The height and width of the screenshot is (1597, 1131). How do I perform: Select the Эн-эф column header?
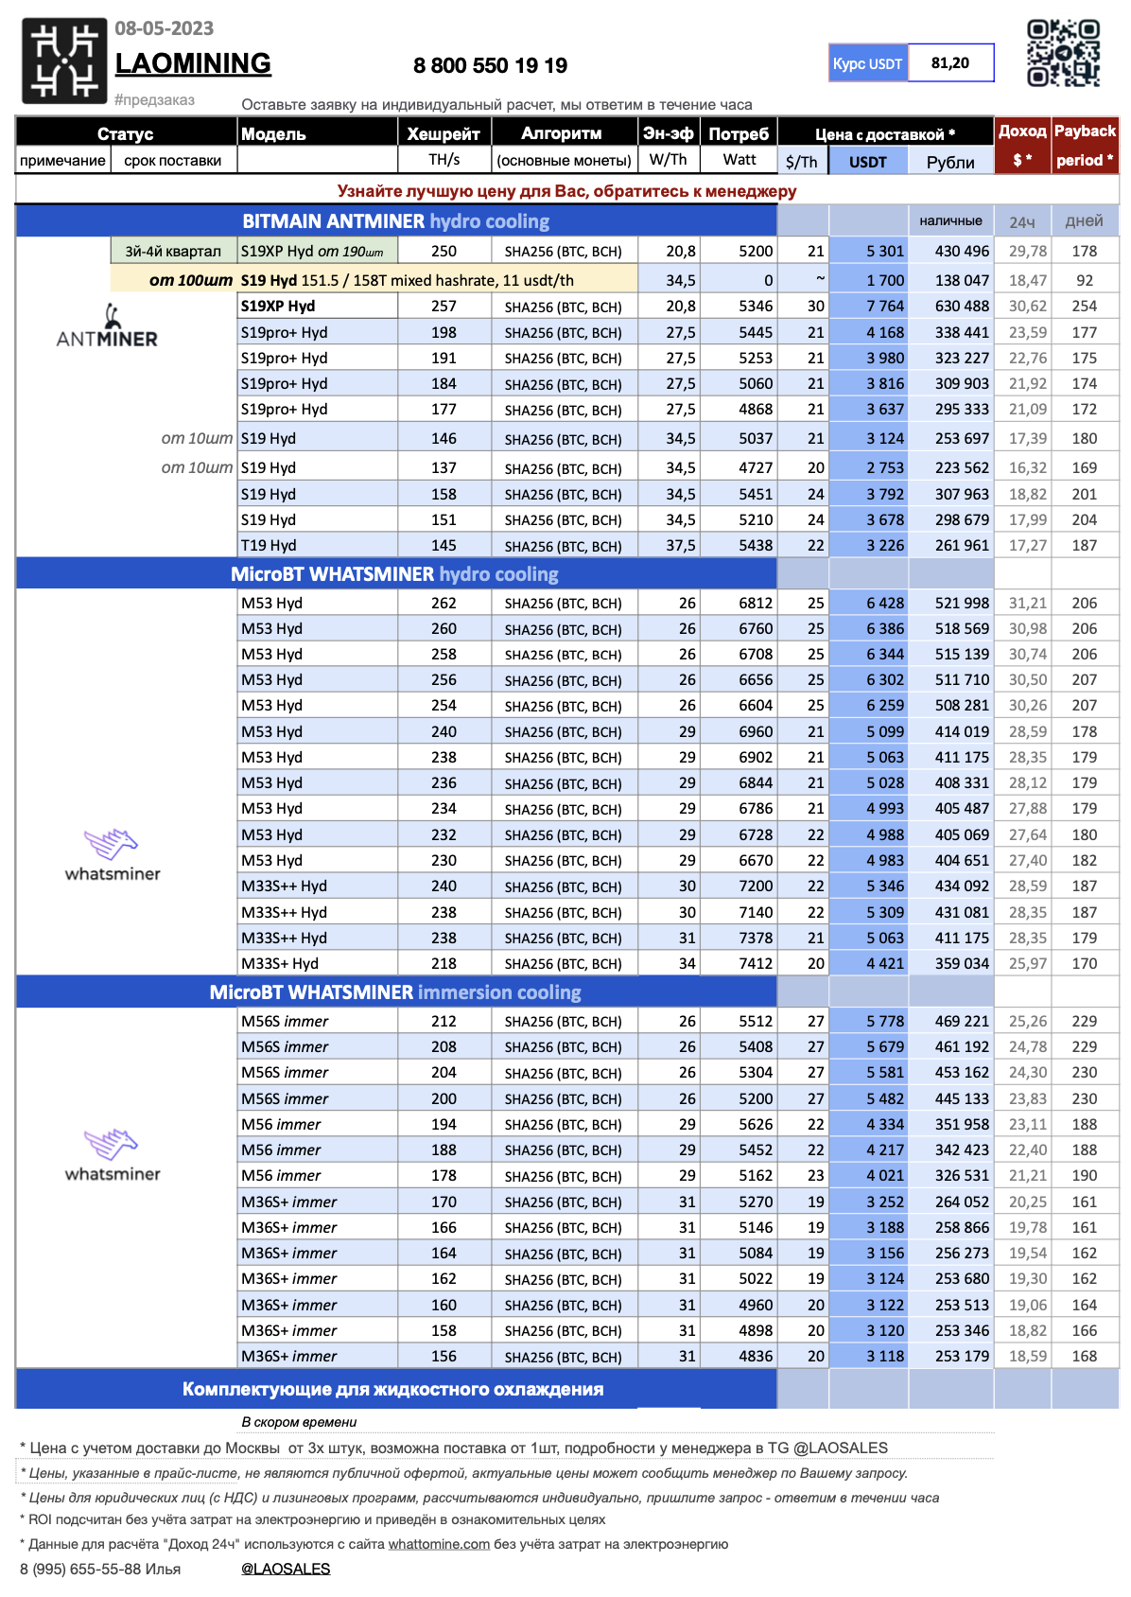point(669,133)
